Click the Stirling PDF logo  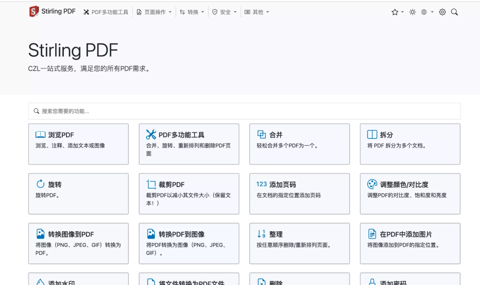point(52,11)
